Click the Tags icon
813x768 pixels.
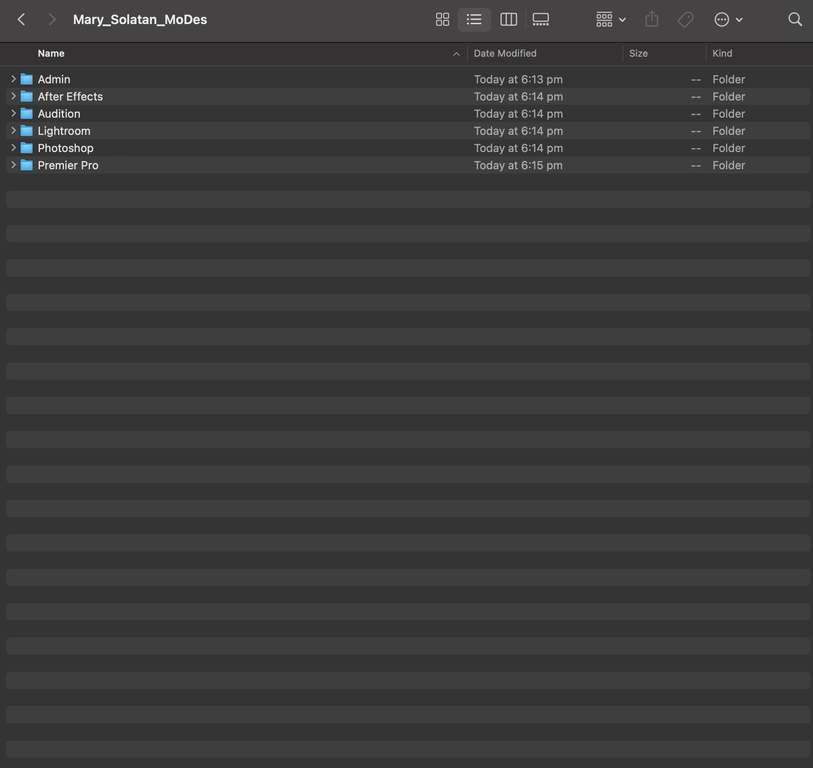click(685, 19)
